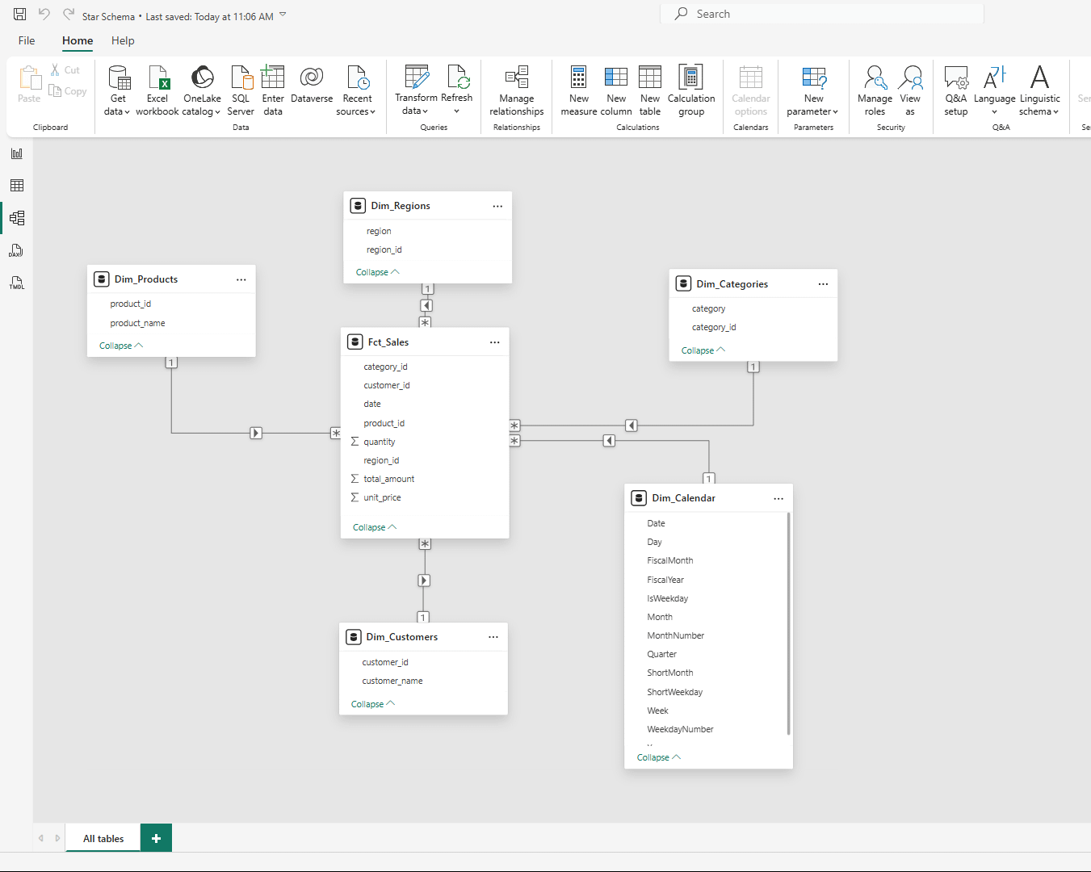This screenshot has height=872, width=1091.
Task: Switch to Table view in sidebar
Action: point(17,186)
